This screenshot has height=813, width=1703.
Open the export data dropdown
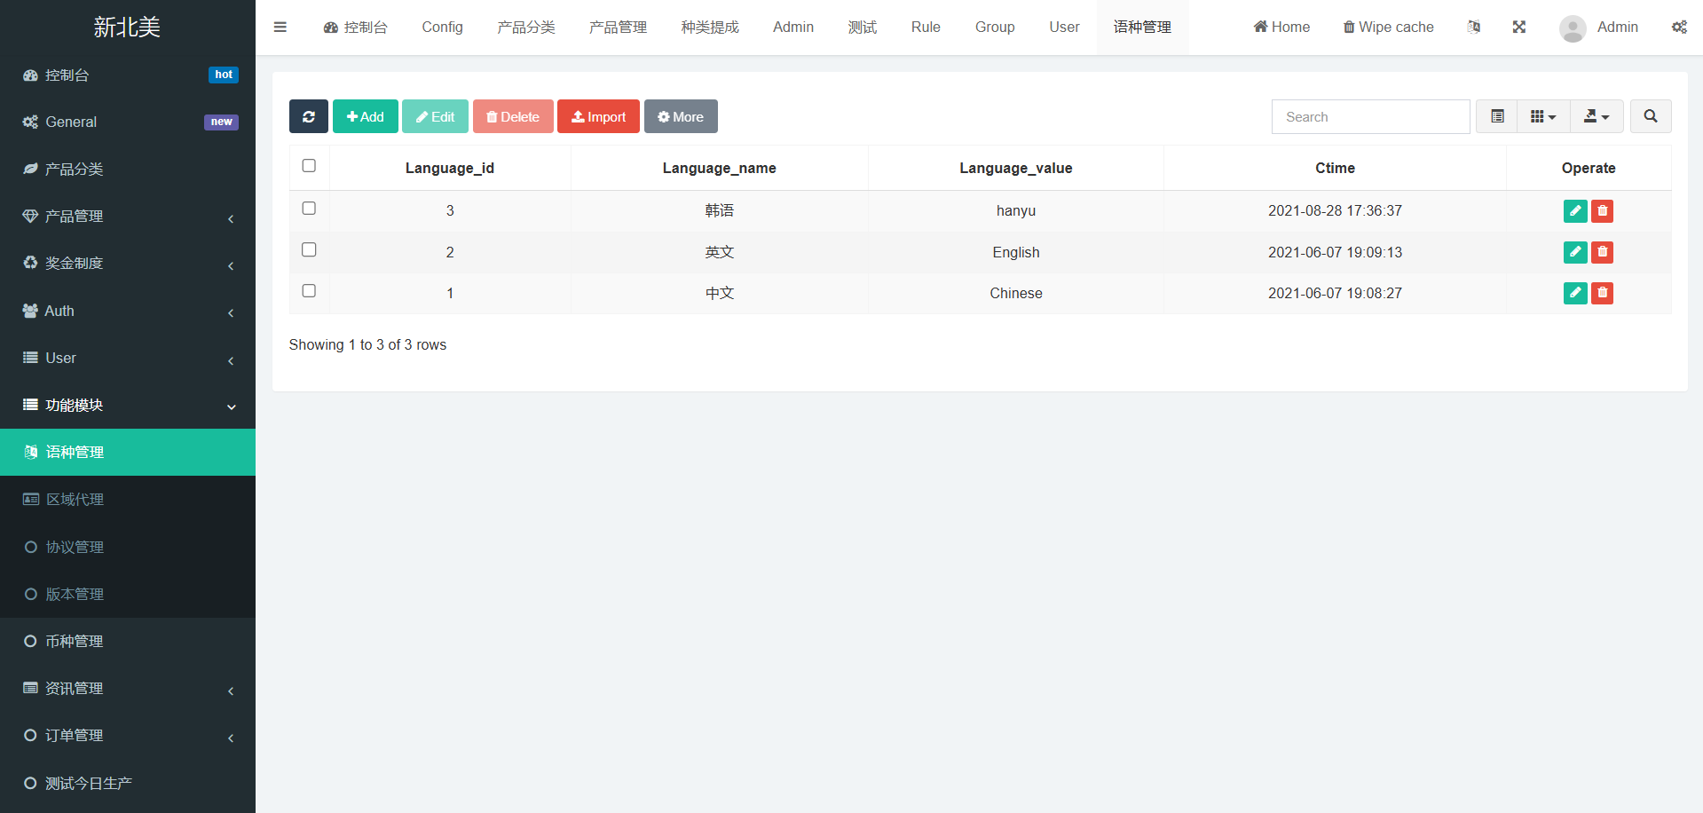point(1596,116)
